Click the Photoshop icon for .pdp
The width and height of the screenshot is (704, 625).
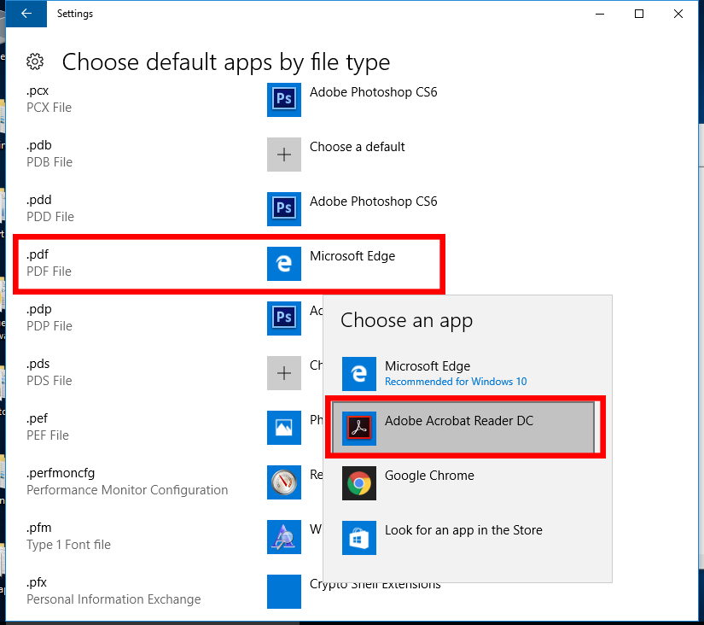[284, 318]
